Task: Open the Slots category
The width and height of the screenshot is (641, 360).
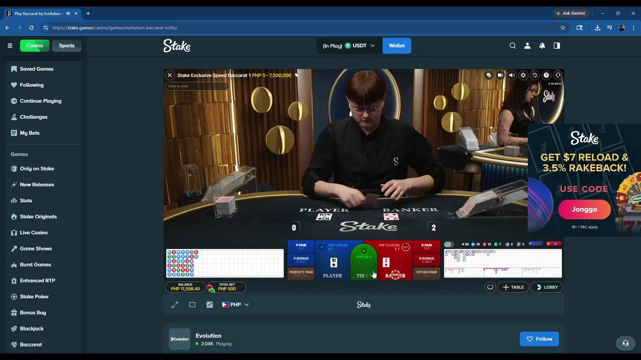Action: pos(44,200)
